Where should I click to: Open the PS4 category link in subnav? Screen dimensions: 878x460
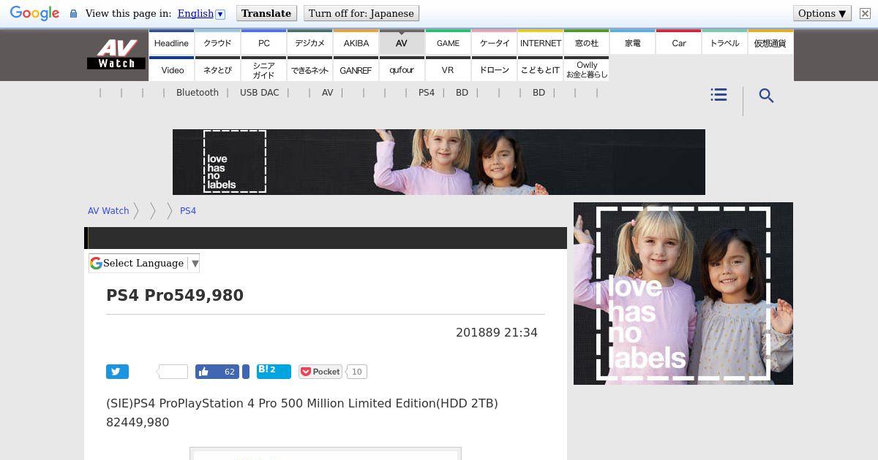[427, 93]
